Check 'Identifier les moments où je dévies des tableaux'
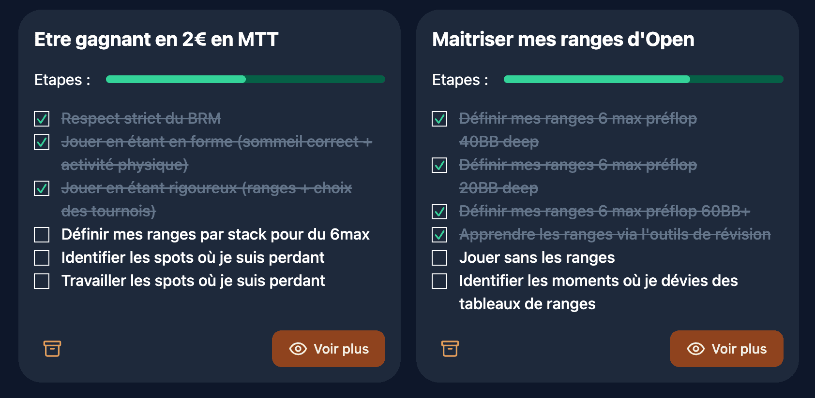This screenshot has width=815, height=398. click(439, 281)
